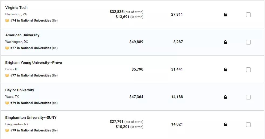This screenshot has height=139, width=265.
Task: Click Baylor University's gold ranking badge icon
Action: pos(7,103)
